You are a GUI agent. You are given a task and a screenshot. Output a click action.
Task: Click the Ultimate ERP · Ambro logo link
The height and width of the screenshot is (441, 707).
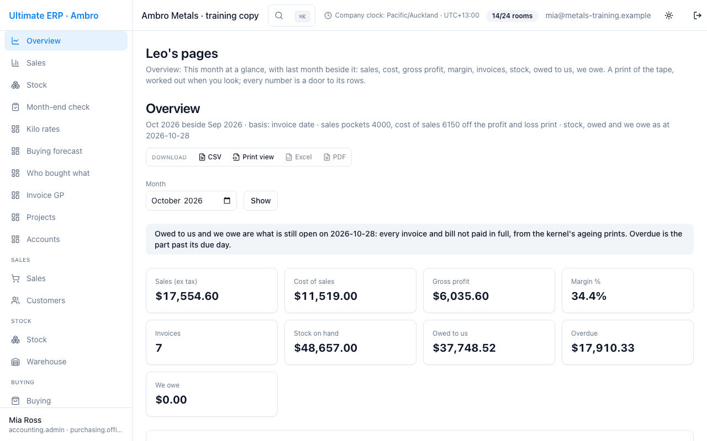pos(54,15)
